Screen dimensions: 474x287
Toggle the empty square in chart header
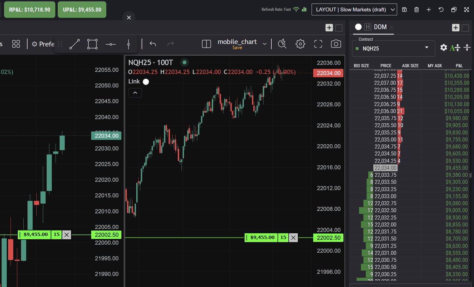tap(339, 28)
